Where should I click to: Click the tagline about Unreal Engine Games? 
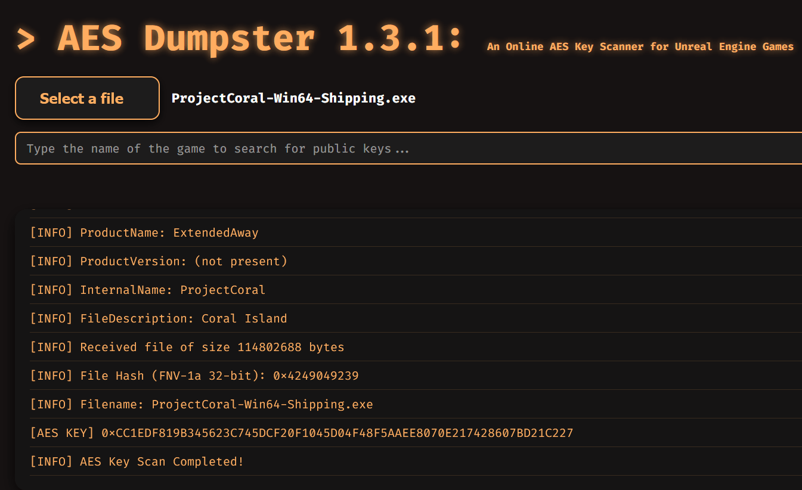pyautogui.click(x=640, y=46)
